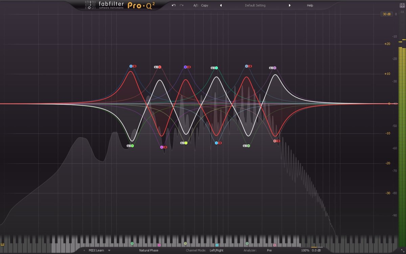Click the undo arrow icon
The image size is (406, 254).
click(174, 5)
